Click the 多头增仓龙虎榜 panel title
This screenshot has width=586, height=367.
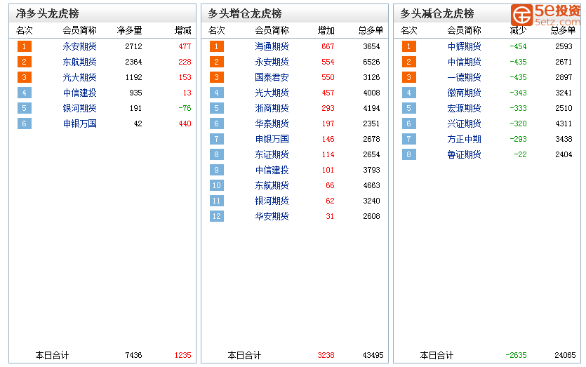pyautogui.click(x=245, y=14)
